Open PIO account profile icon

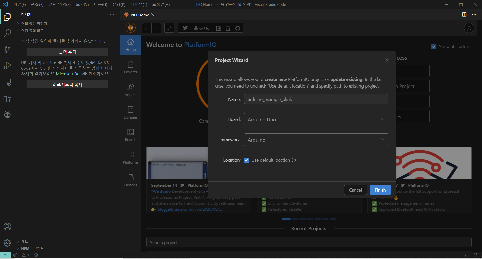click(469, 28)
